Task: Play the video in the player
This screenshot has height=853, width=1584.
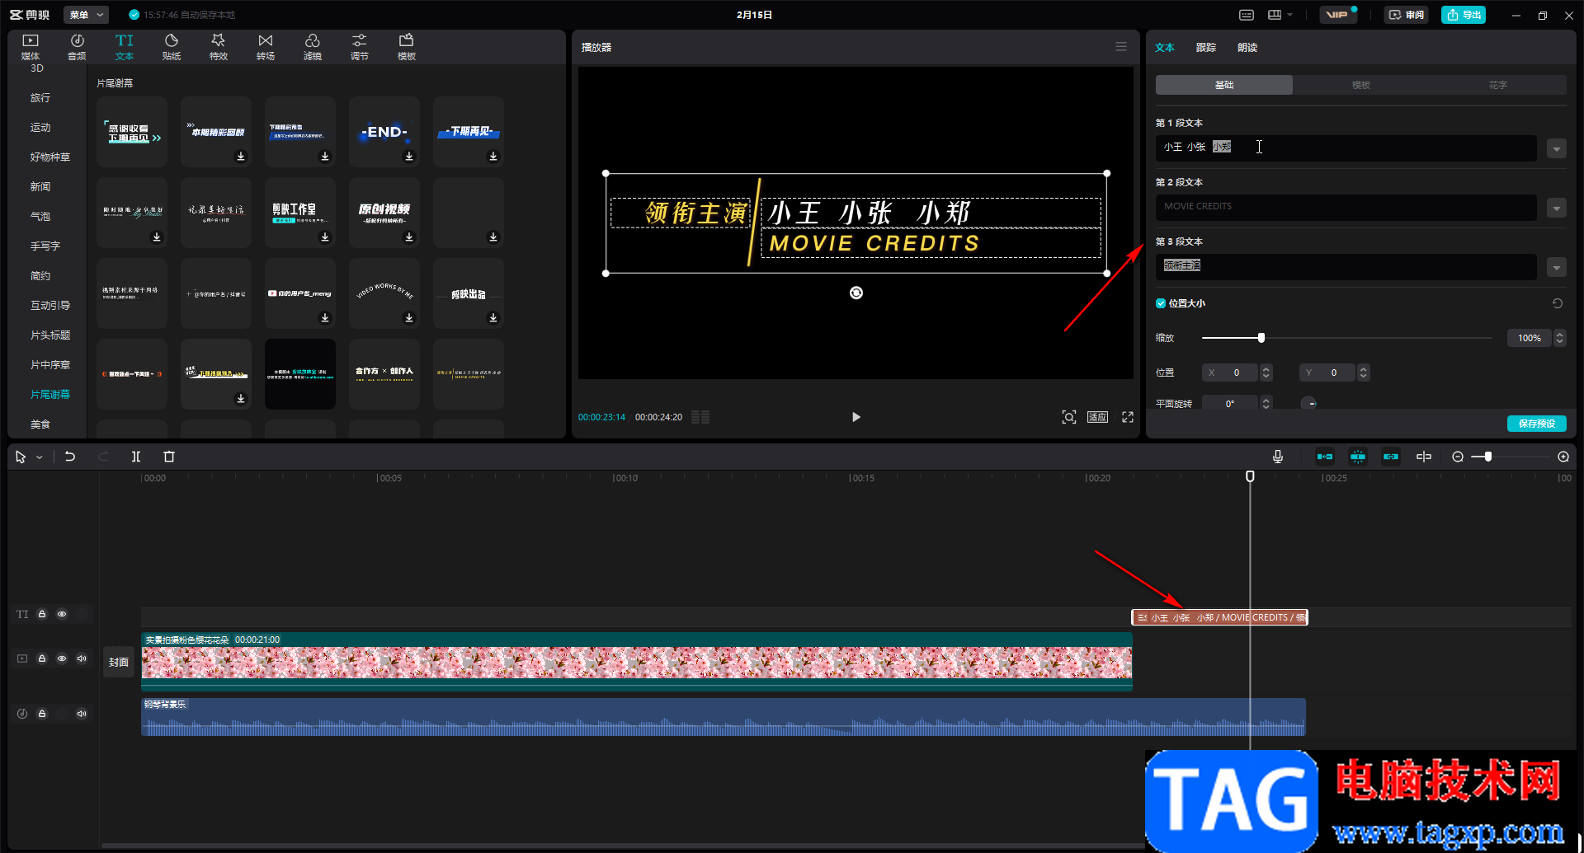Action: [x=856, y=417]
